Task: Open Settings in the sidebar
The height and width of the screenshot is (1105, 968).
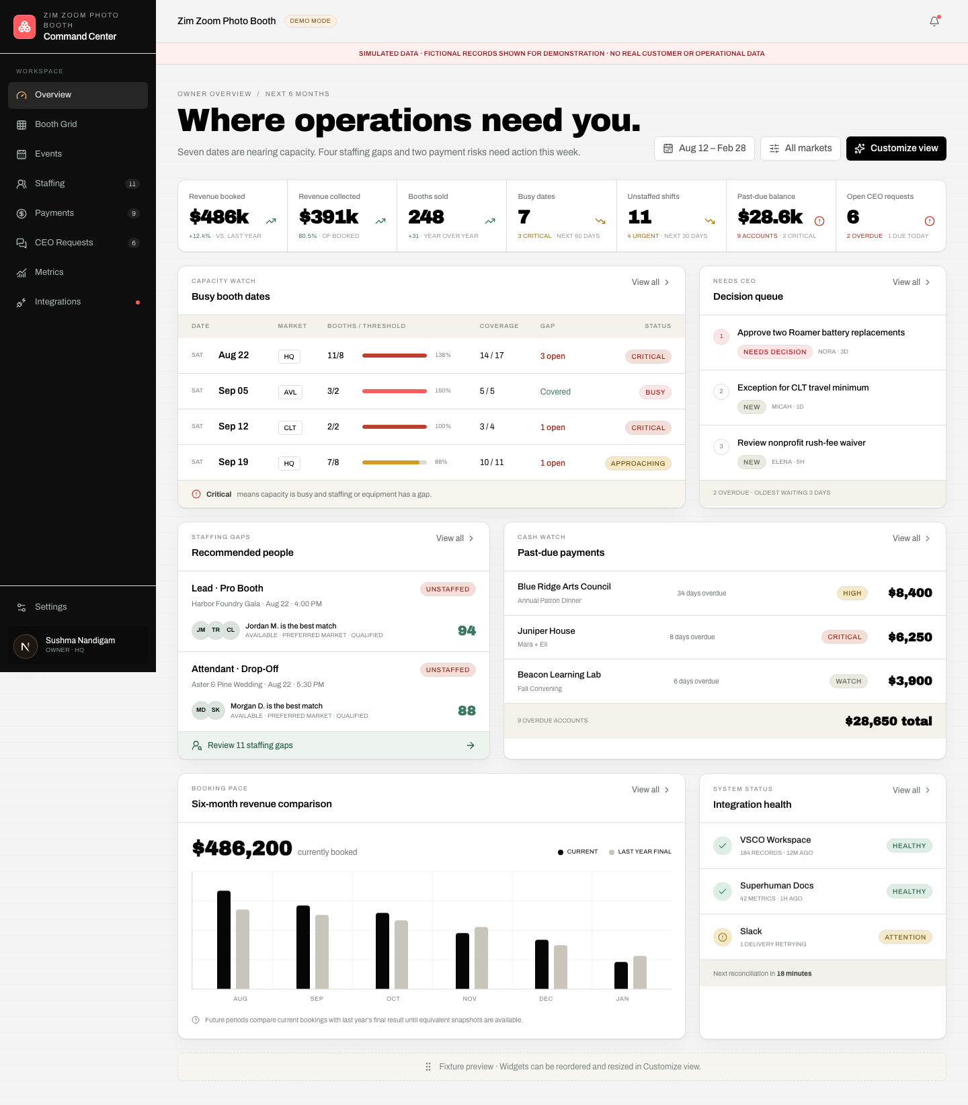Action: click(78, 607)
